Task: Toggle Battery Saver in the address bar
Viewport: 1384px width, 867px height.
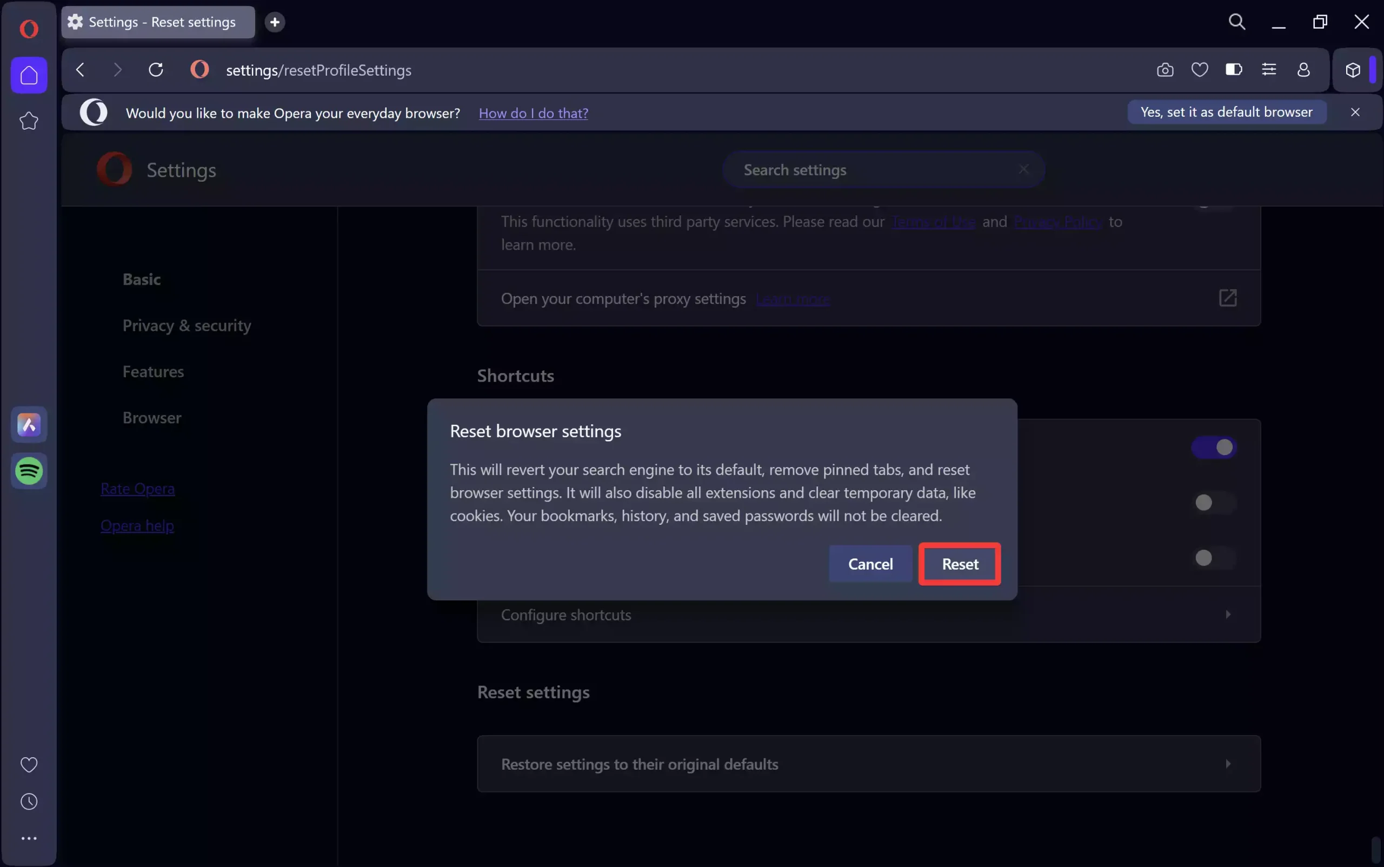Action: (x=1233, y=69)
